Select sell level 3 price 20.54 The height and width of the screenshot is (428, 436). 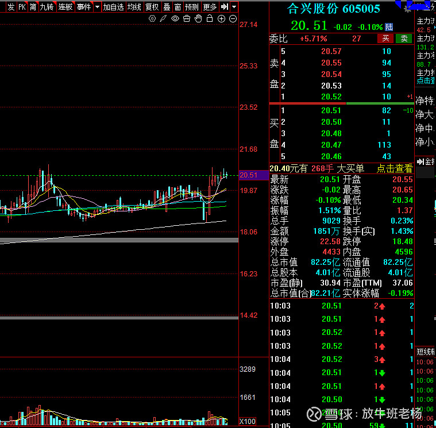[x=331, y=74]
